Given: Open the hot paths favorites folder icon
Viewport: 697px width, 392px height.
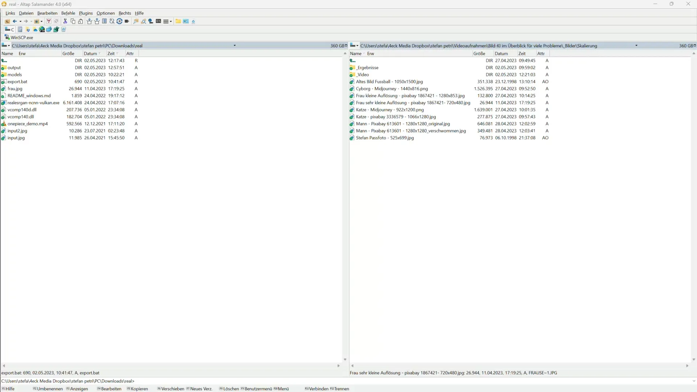Looking at the screenshot, I should click(37, 21).
